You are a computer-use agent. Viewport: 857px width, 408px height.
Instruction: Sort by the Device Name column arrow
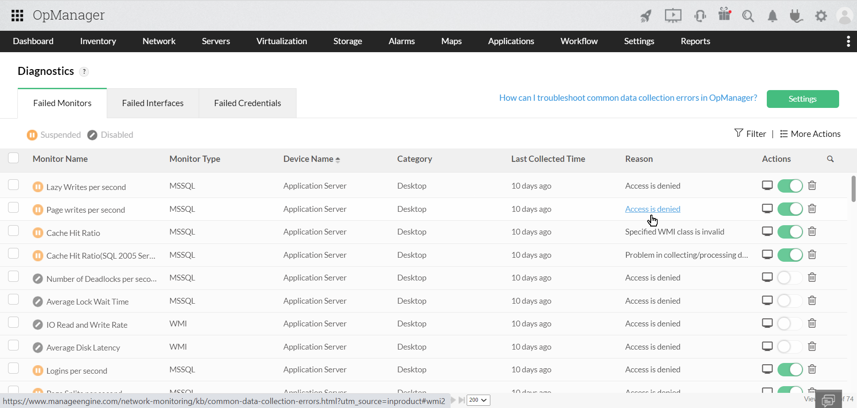(x=338, y=160)
